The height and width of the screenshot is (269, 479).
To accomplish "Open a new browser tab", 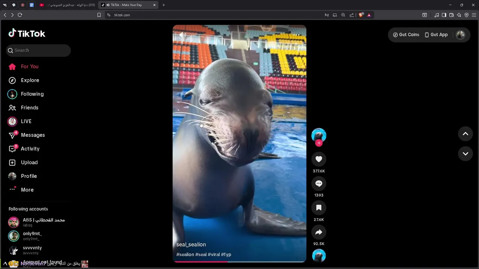I will (x=164, y=5).
